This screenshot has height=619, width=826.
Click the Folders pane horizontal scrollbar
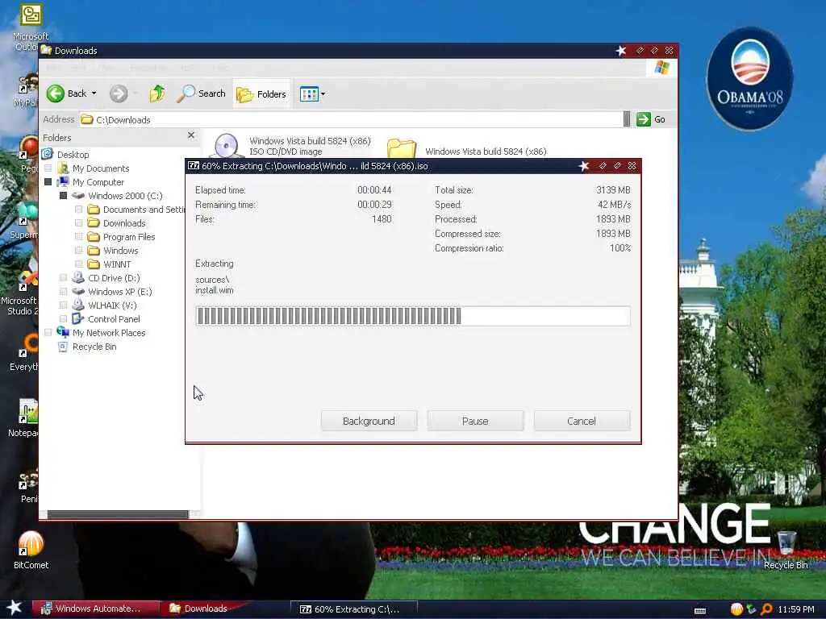(118, 514)
